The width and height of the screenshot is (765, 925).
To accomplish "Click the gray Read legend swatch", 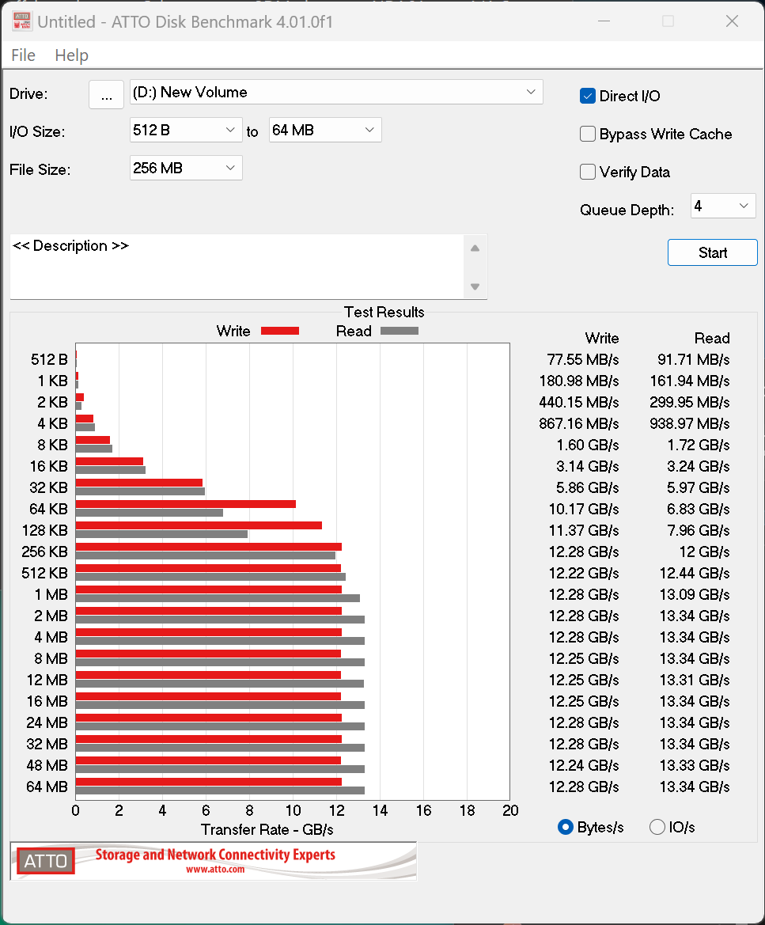I will 400,331.
